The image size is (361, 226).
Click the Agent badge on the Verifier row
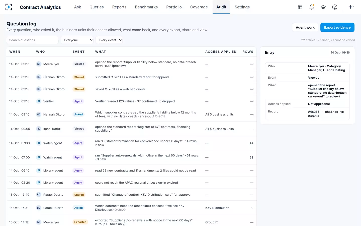(x=78, y=101)
